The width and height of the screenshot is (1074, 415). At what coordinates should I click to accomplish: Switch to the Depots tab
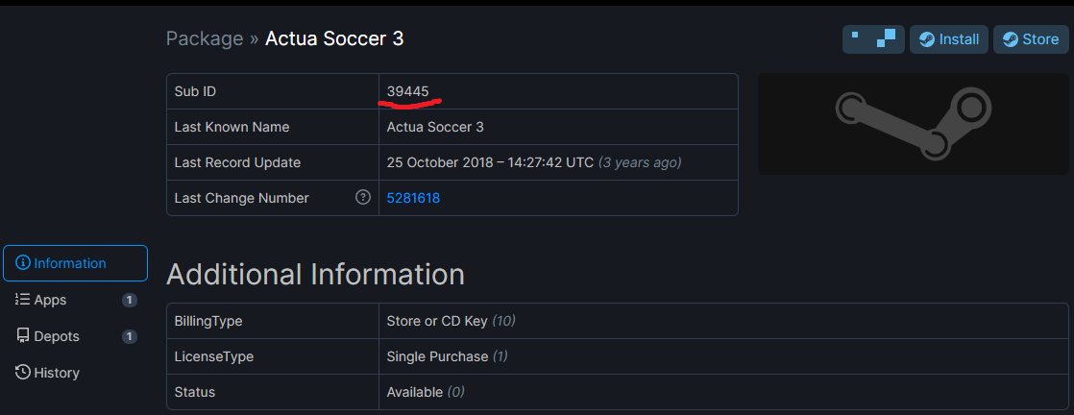point(75,336)
